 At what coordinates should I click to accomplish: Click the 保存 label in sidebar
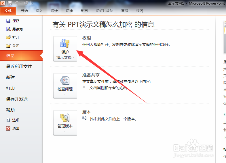(16, 21)
